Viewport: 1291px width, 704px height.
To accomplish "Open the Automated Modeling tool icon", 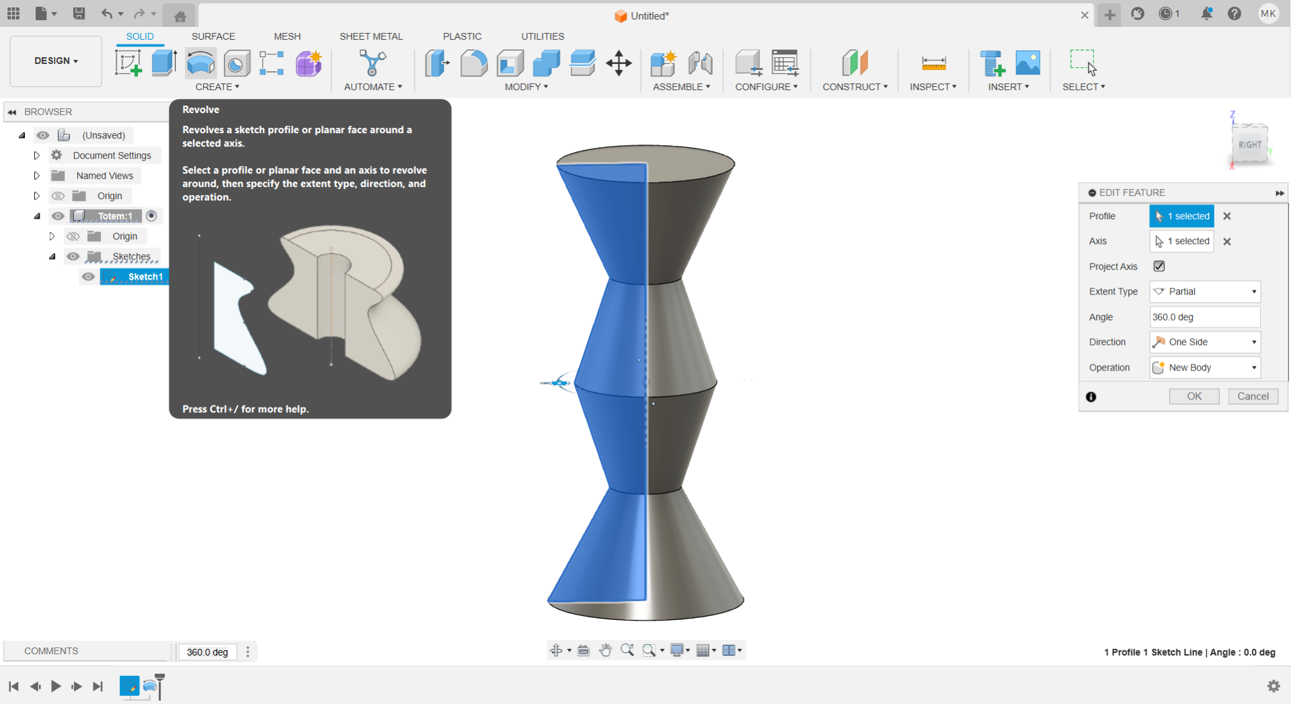I will (373, 63).
